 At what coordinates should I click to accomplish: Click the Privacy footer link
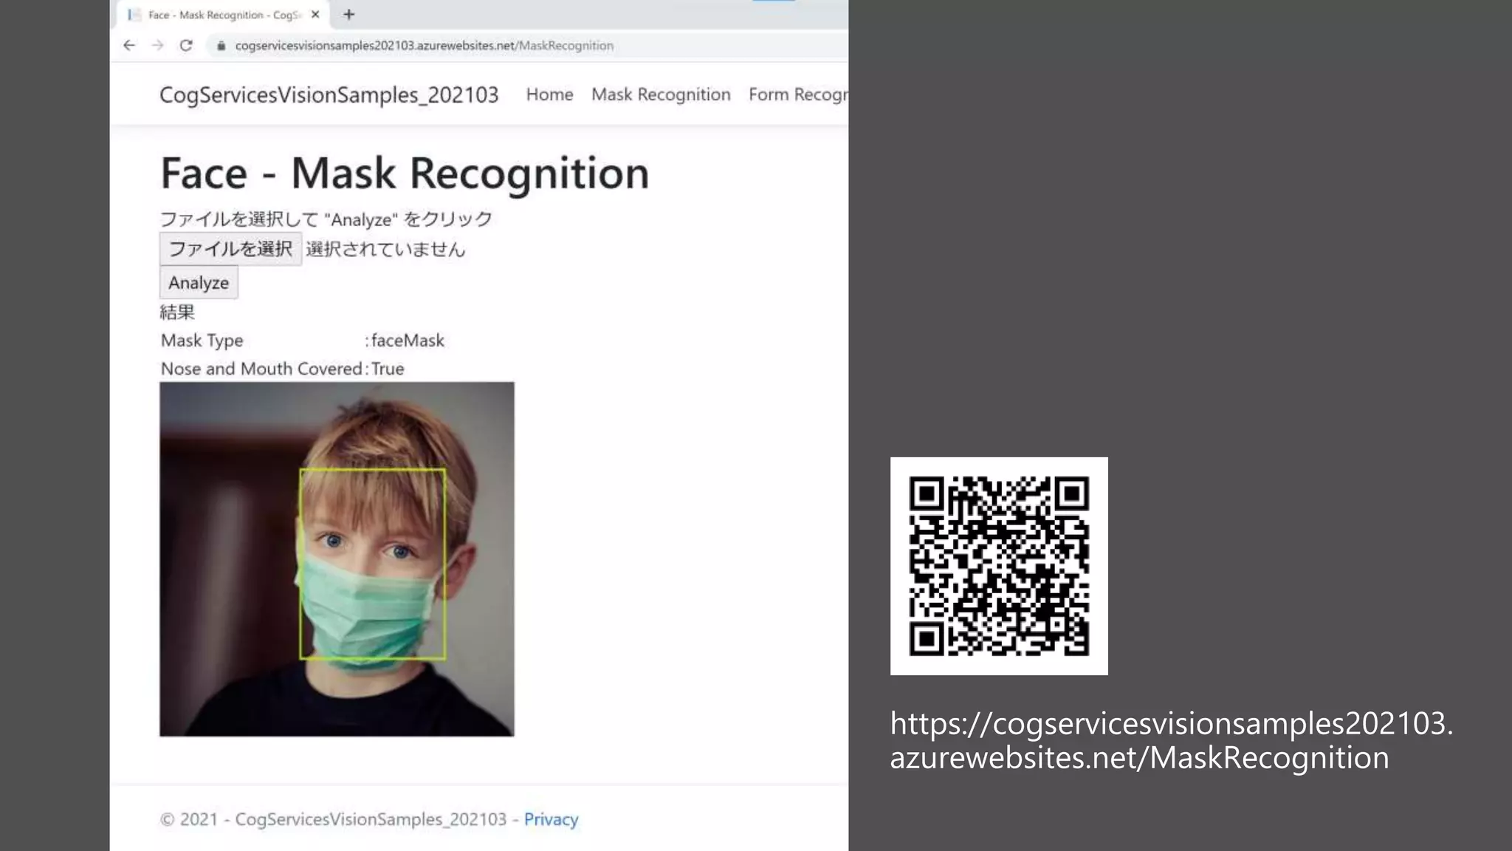[x=551, y=819]
